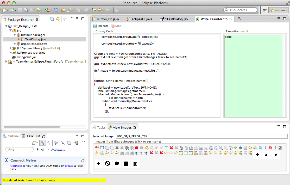
Task: Collapse all in Package Explorer
Action: (x=52, y=19)
